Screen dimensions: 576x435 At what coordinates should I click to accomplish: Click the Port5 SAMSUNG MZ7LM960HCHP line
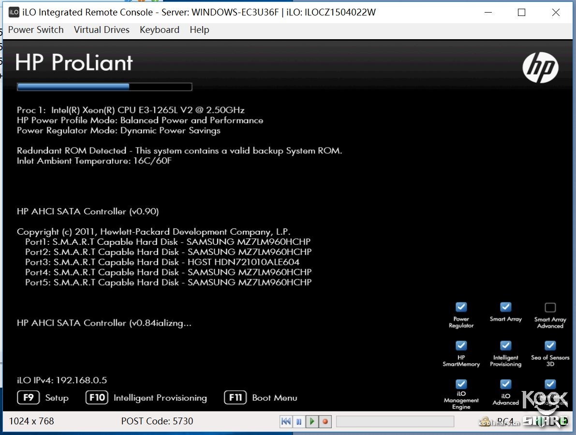[168, 282]
